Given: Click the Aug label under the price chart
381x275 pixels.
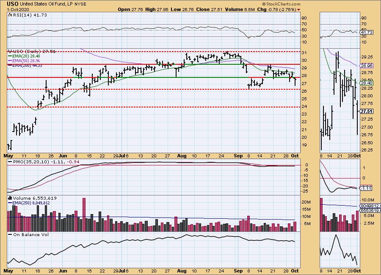Looking at the screenshot, I should point(182,156).
